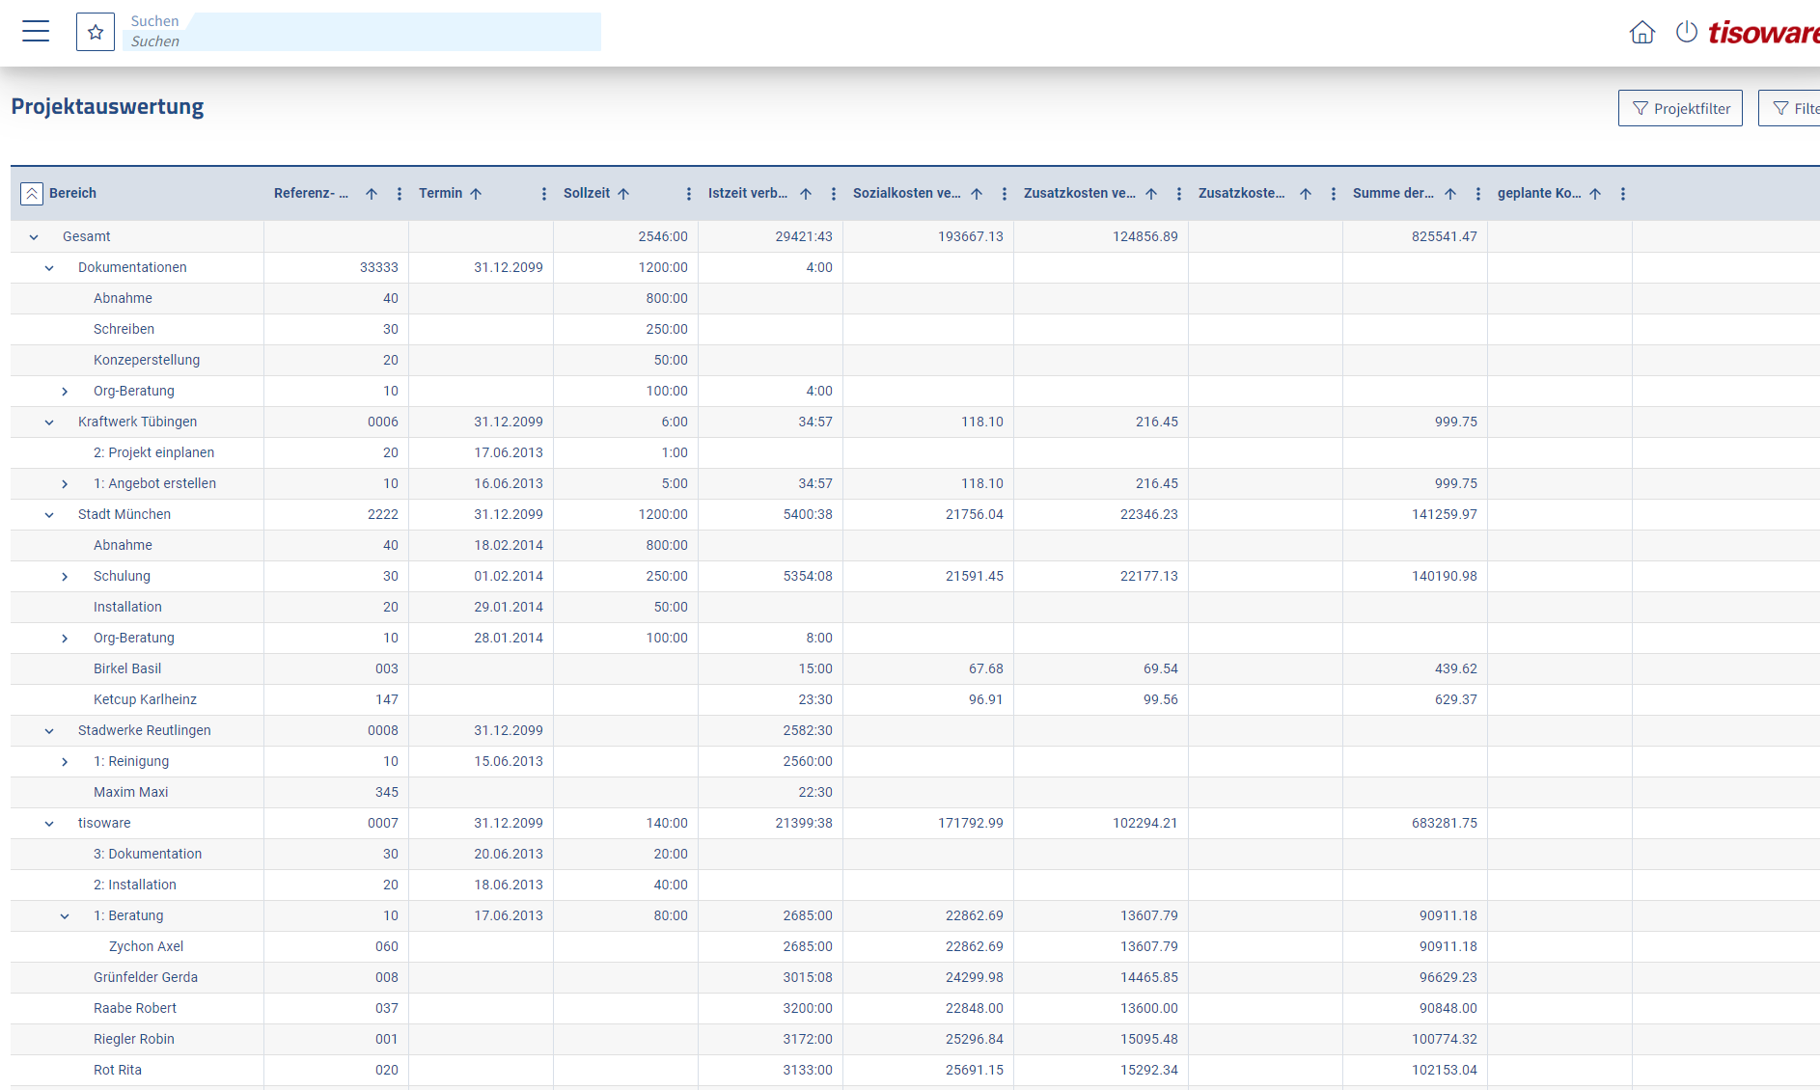1820x1090 pixels.
Task: Sort ascending by Termin column arrow
Action: [x=476, y=194]
